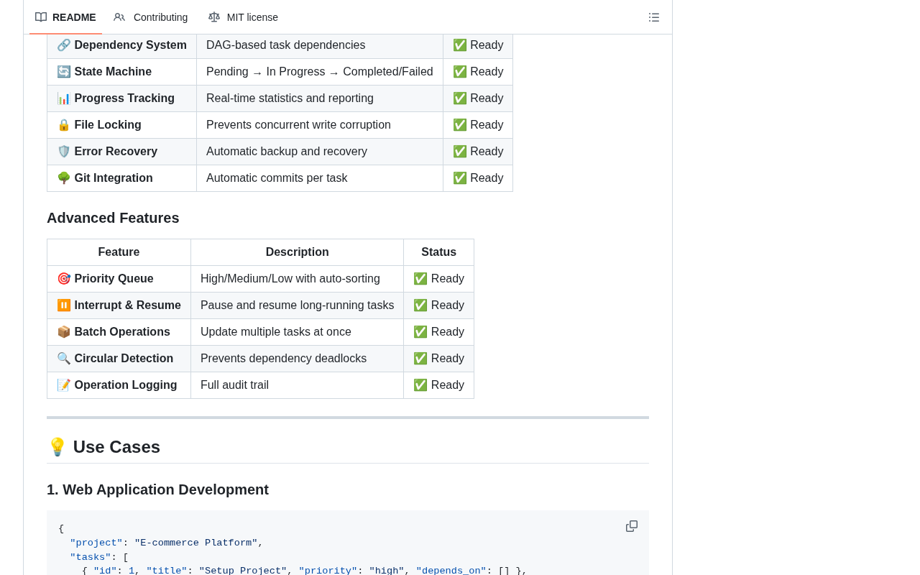Screen dimensions: 920x575
Task: Click the "tasks" key in JSON
Action: click(x=90, y=558)
